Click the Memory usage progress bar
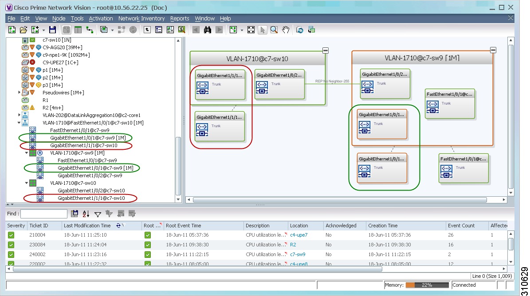 [x=427, y=285]
